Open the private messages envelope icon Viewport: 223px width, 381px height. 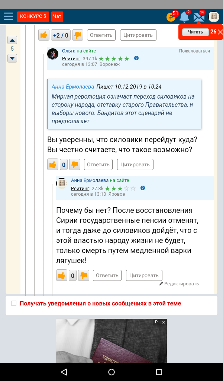[x=199, y=17]
